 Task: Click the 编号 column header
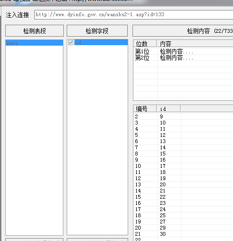point(145,109)
